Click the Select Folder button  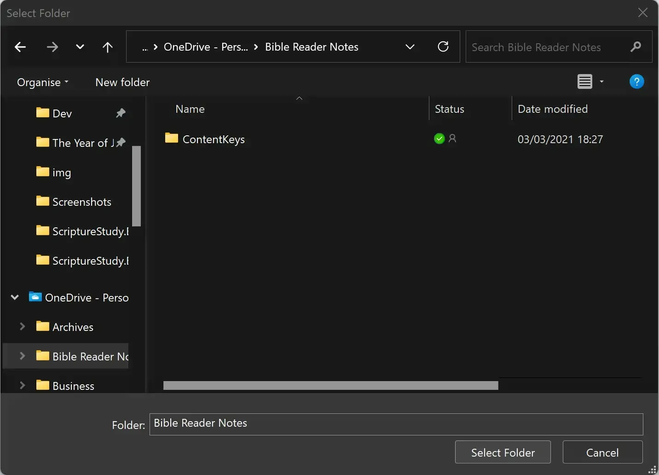pos(503,452)
